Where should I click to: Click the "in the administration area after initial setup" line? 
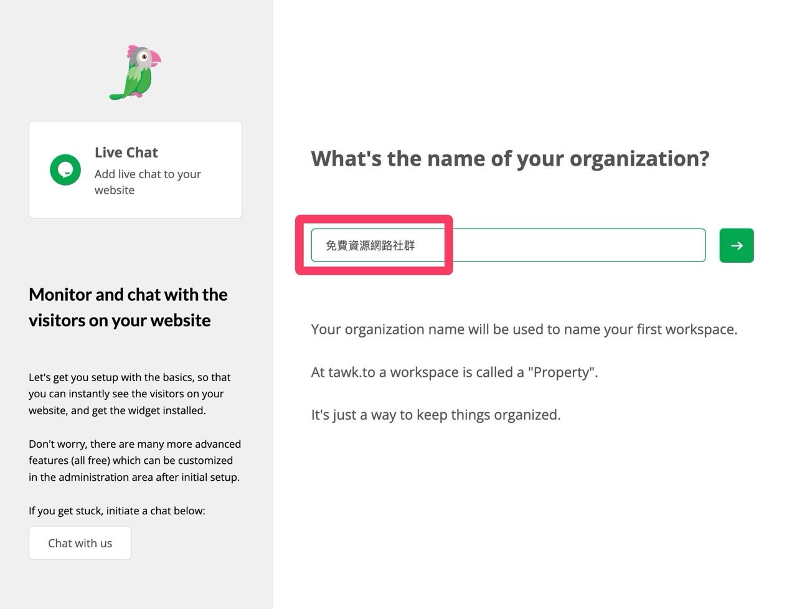coord(134,478)
